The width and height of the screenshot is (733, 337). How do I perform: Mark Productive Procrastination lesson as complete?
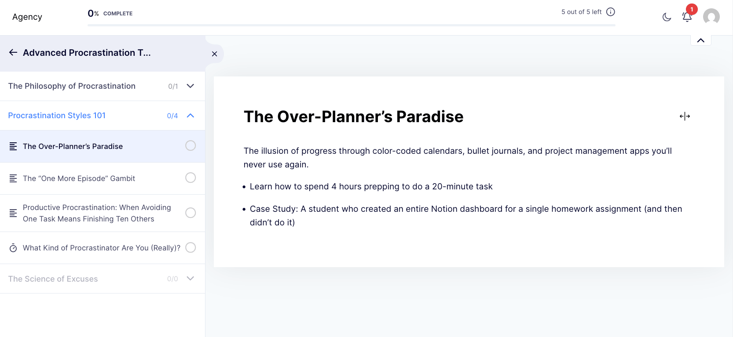[191, 213]
